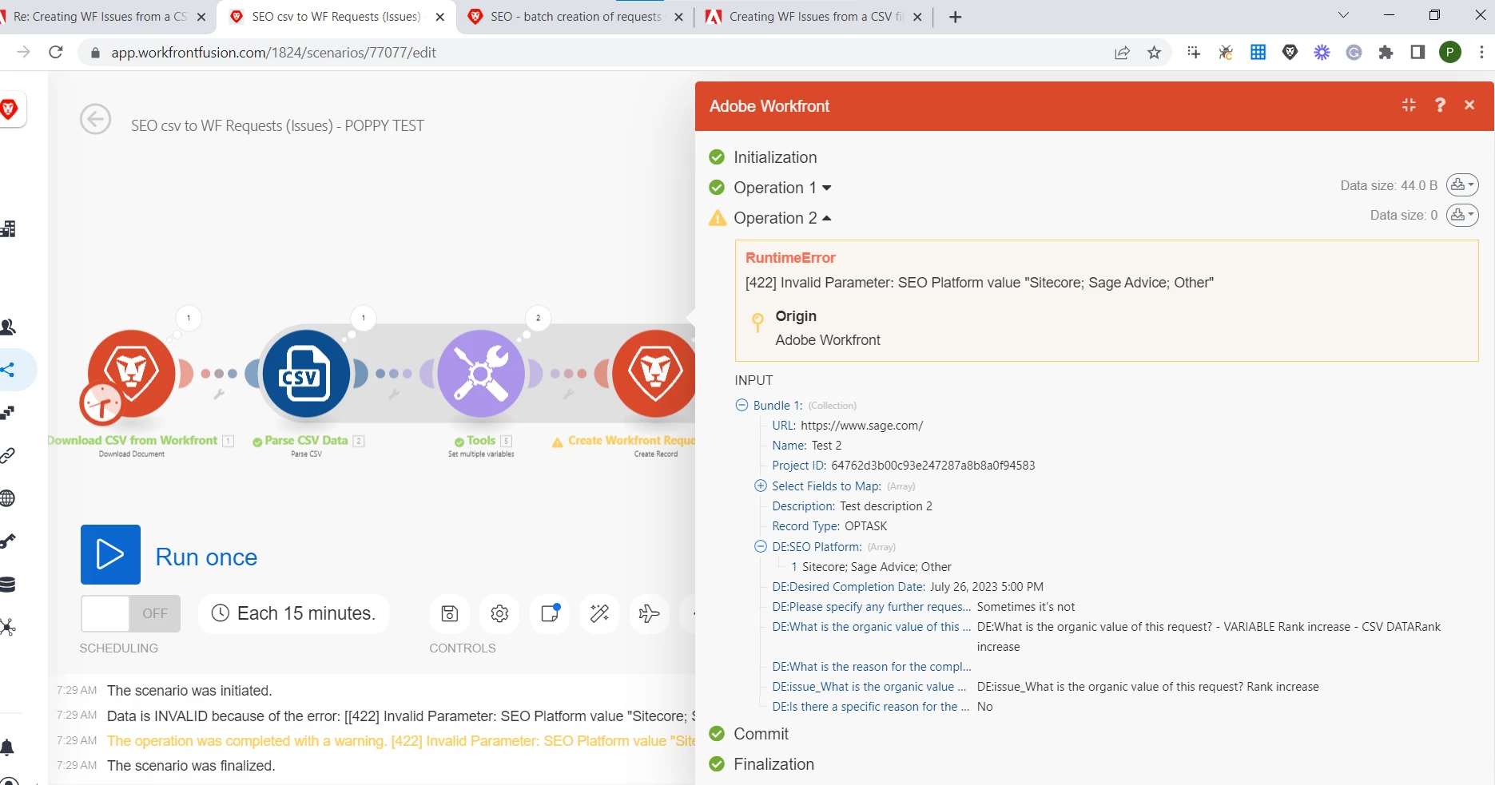Expand Operation 1 dropdown arrow
Image resolution: width=1495 pixels, height=785 pixels.
[x=827, y=188]
